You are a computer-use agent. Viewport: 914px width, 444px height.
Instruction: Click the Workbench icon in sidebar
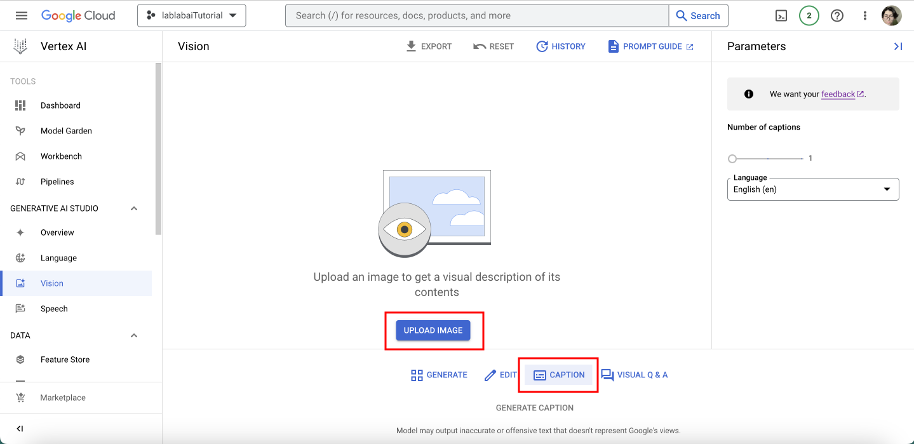pos(20,156)
